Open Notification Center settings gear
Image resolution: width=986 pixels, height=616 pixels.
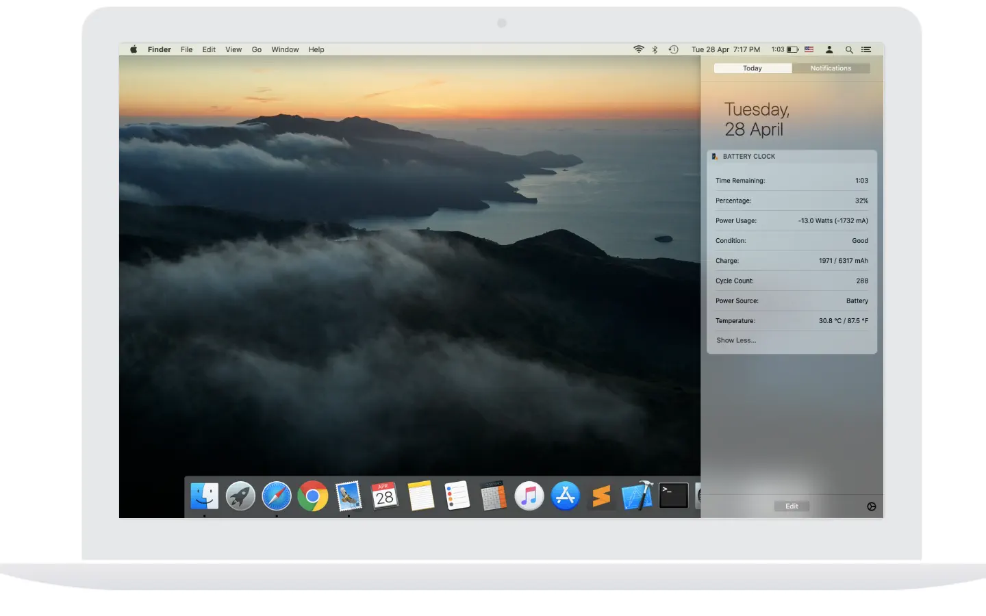[871, 506]
